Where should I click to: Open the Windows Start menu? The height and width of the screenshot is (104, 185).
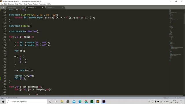pyautogui.click(x=3, y=101)
